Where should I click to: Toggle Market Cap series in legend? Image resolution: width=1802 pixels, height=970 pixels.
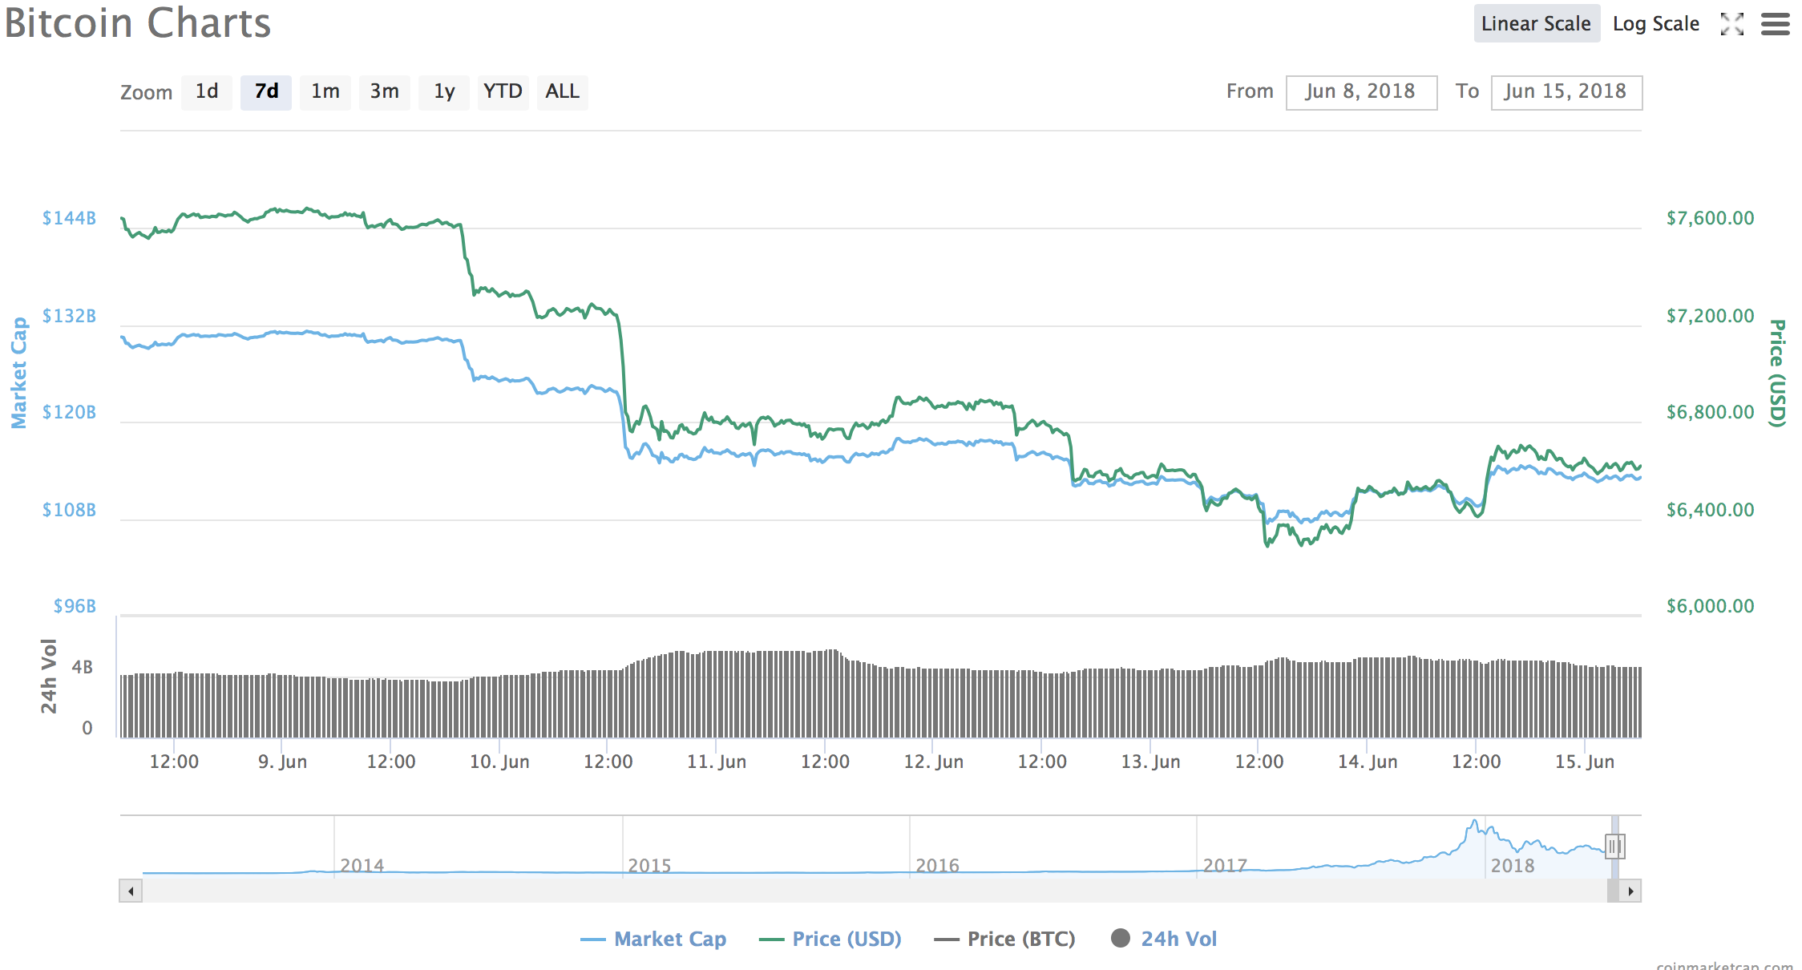[653, 939]
